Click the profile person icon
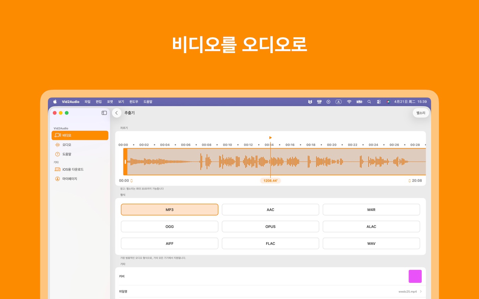 tap(58, 179)
